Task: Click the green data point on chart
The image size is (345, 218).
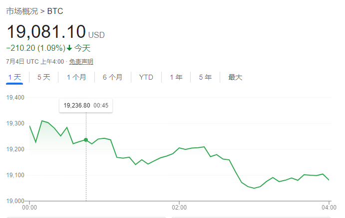Action: [86, 140]
